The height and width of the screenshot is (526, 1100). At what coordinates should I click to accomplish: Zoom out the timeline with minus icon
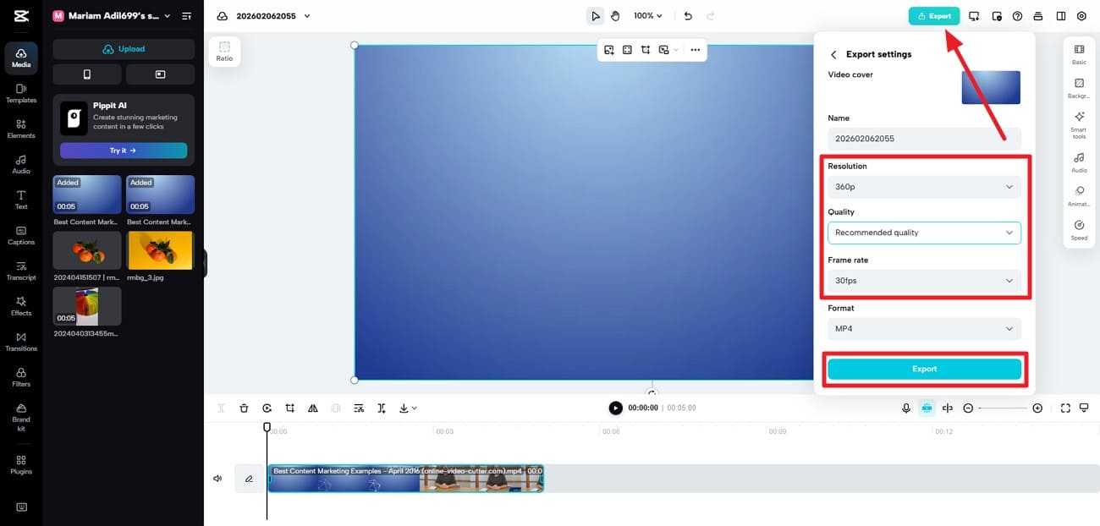(x=968, y=408)
